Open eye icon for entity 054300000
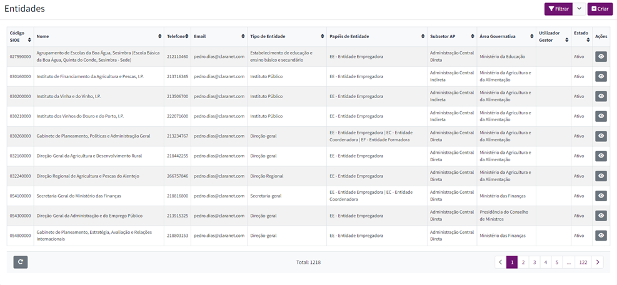This screenshot has width=617, height=285. tap(601, 216)
